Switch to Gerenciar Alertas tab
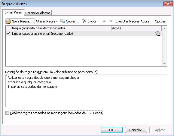The image size is (174, 136). point(38,13)
